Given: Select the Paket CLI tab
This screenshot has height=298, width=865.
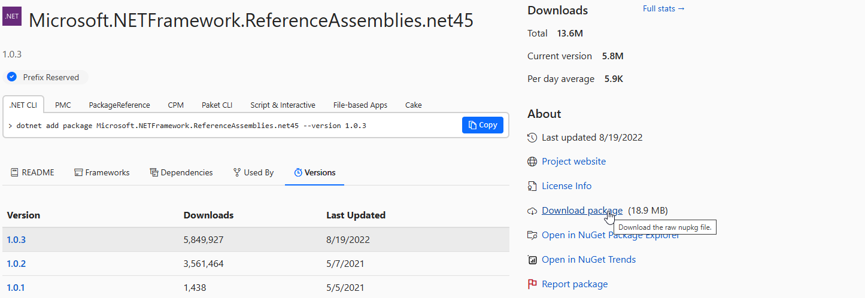Looking at the screenshot, I should (x=217, y=105).
